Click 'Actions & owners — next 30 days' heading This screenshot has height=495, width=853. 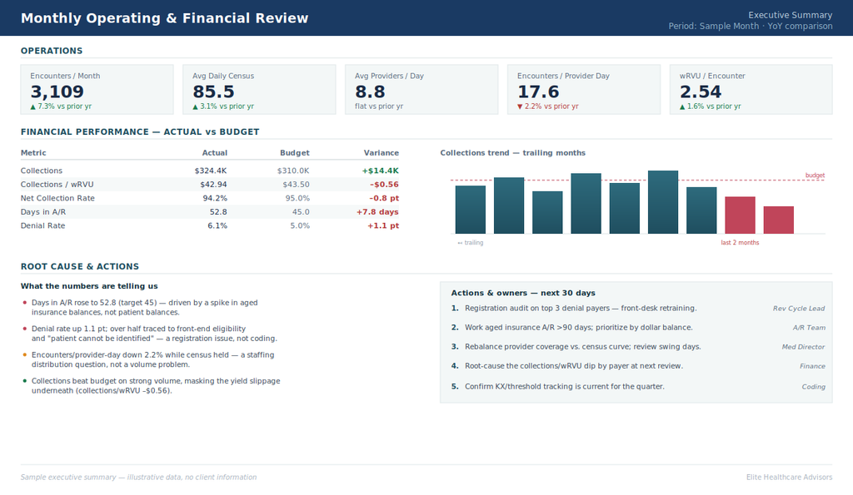(x=523, y=293)
